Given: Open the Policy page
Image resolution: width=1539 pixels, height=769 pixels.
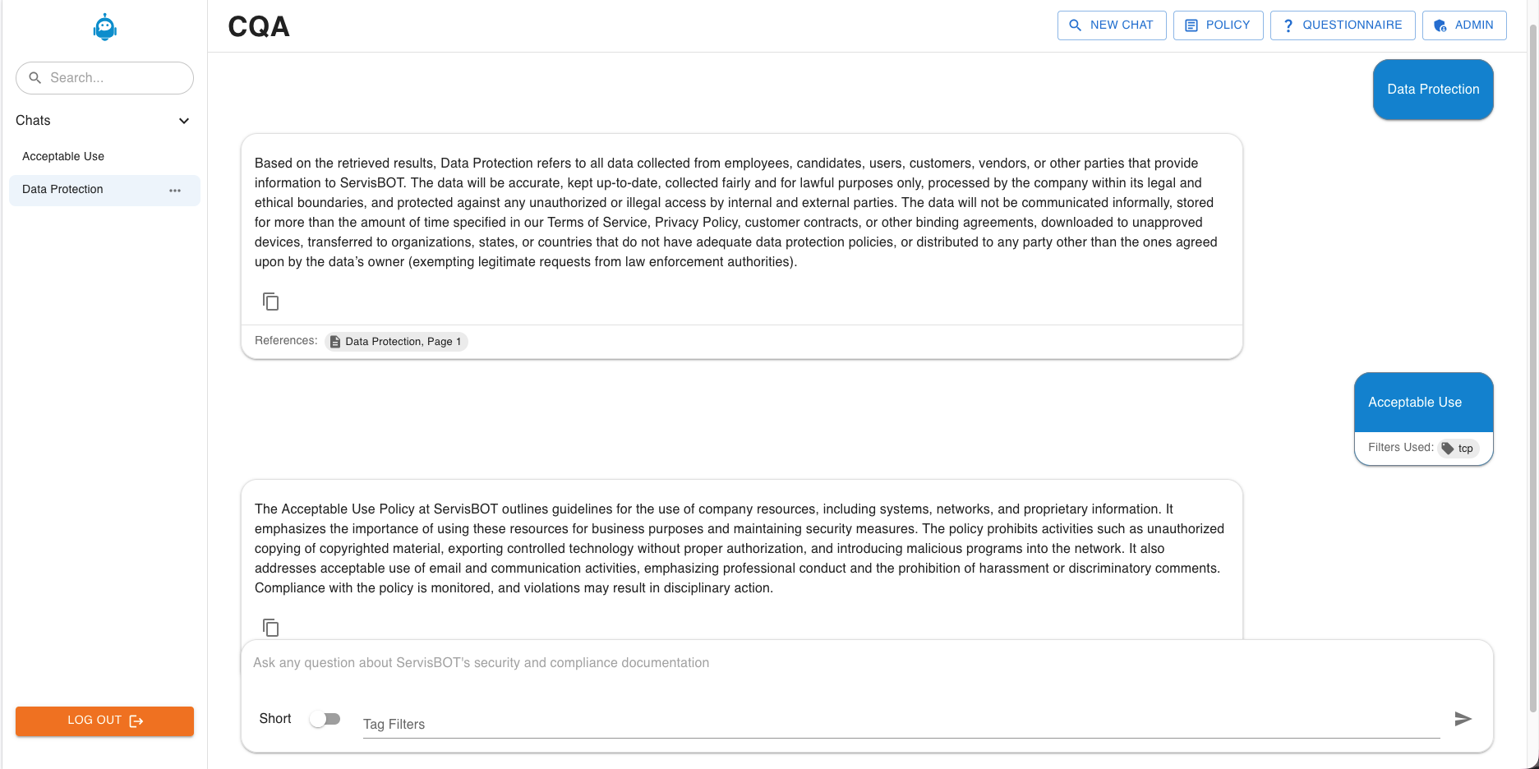Looking at the screenshot, I should click(x=1218, y=25).
